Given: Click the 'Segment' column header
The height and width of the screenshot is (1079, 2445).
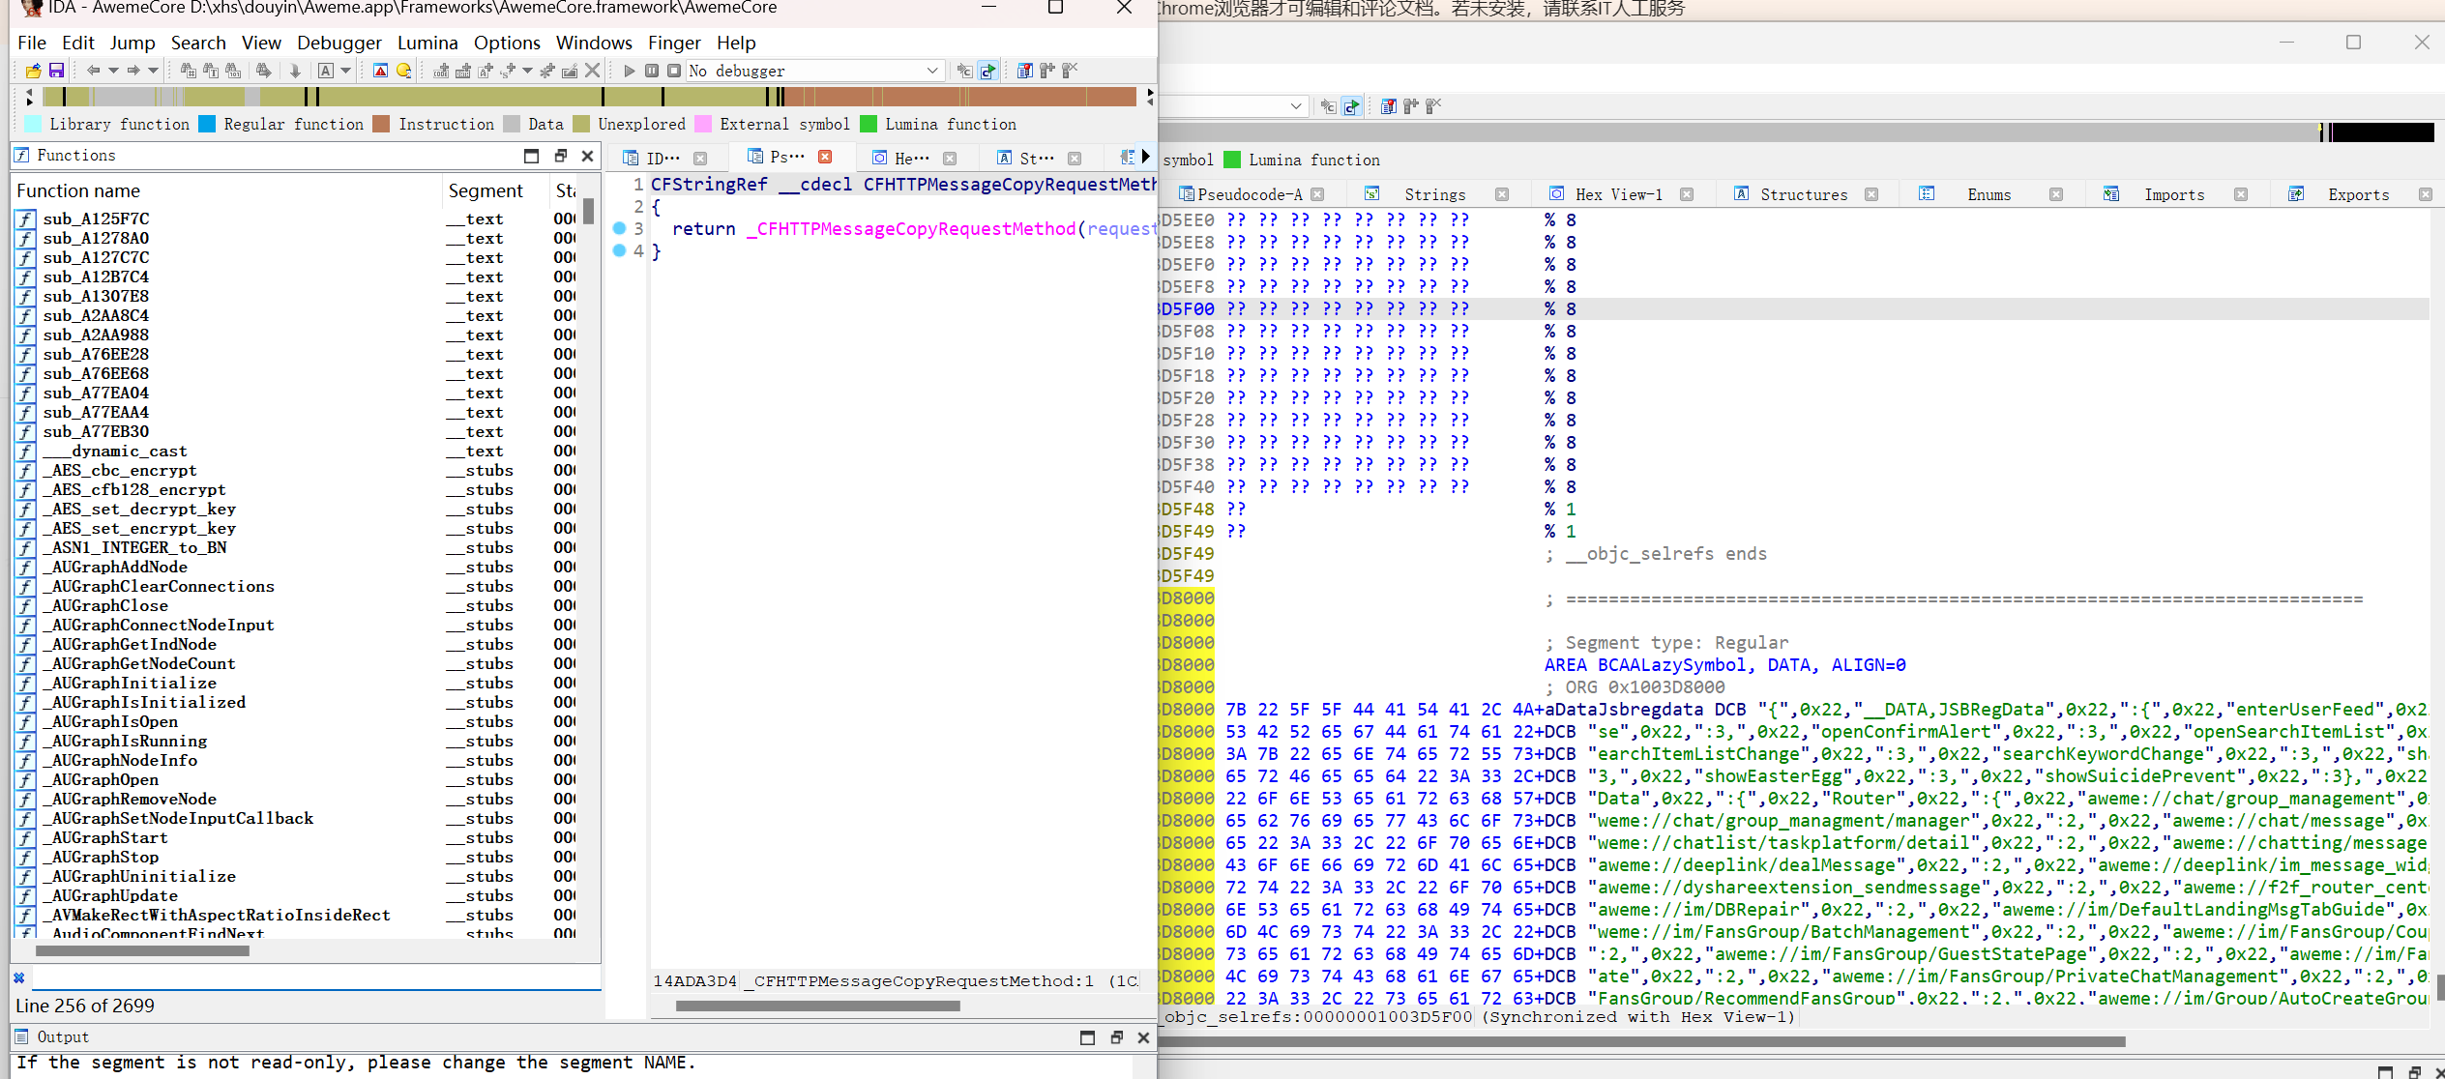Looking at the screenshot, I should tap(495, 190).
